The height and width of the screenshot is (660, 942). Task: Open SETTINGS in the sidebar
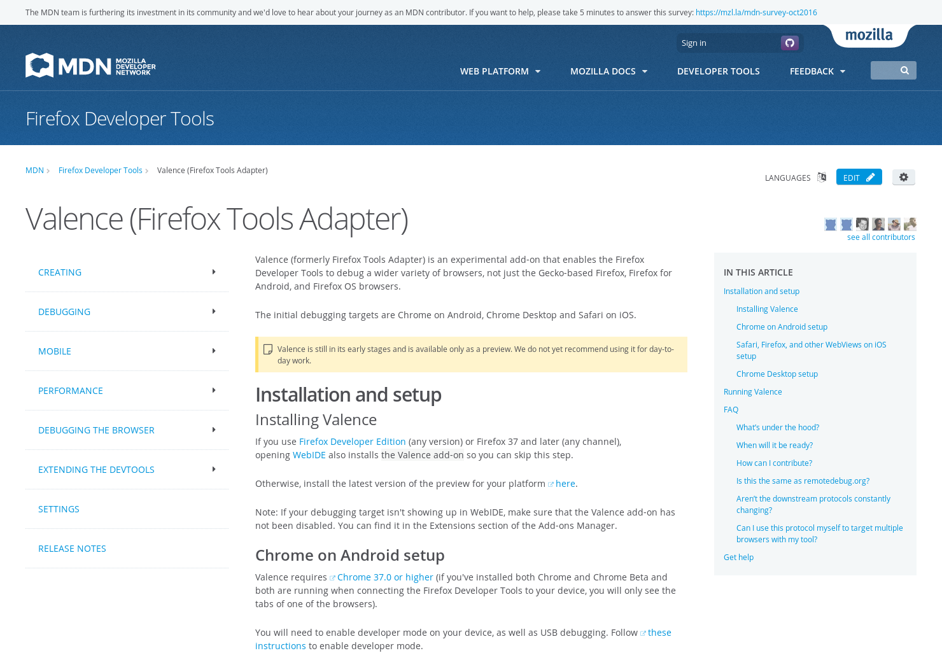[59, 509]
